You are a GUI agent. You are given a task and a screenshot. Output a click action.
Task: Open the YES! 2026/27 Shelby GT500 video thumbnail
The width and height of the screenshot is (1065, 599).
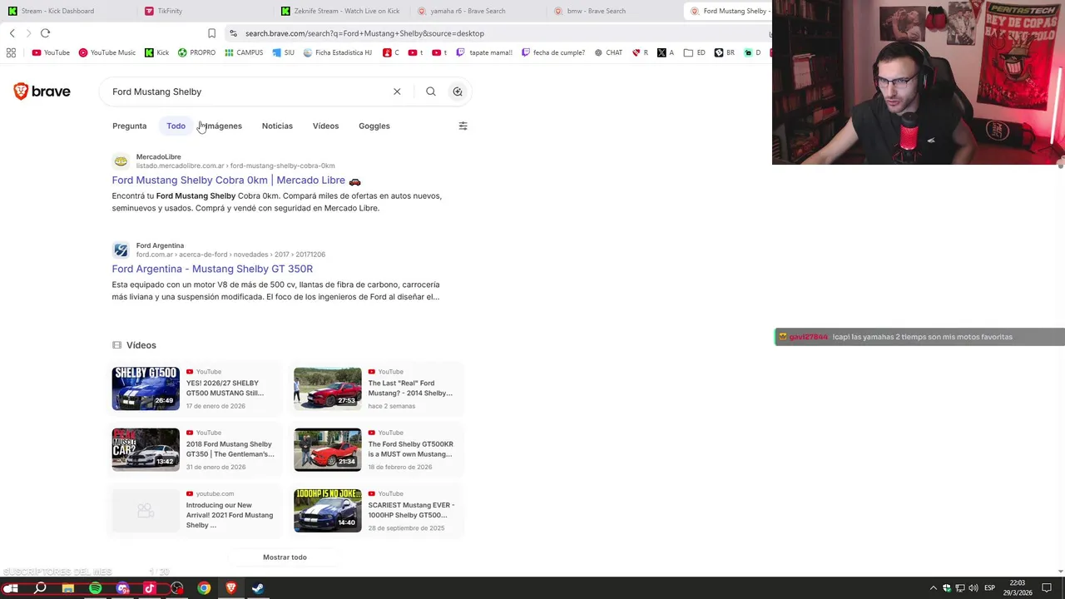[146, 389]
